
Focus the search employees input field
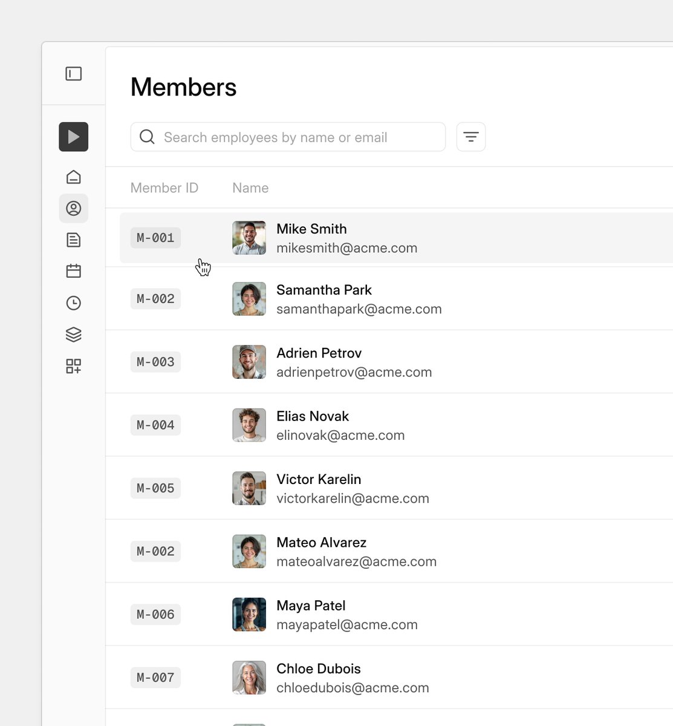(x=288, y=137)
